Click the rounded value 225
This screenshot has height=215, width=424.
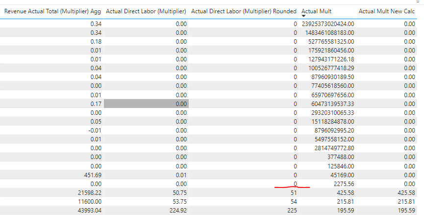click(x=292, y=211)
